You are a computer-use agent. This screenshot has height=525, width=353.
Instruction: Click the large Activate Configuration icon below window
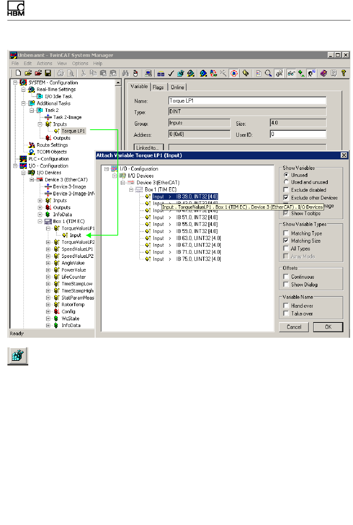(x=18, y=356)
